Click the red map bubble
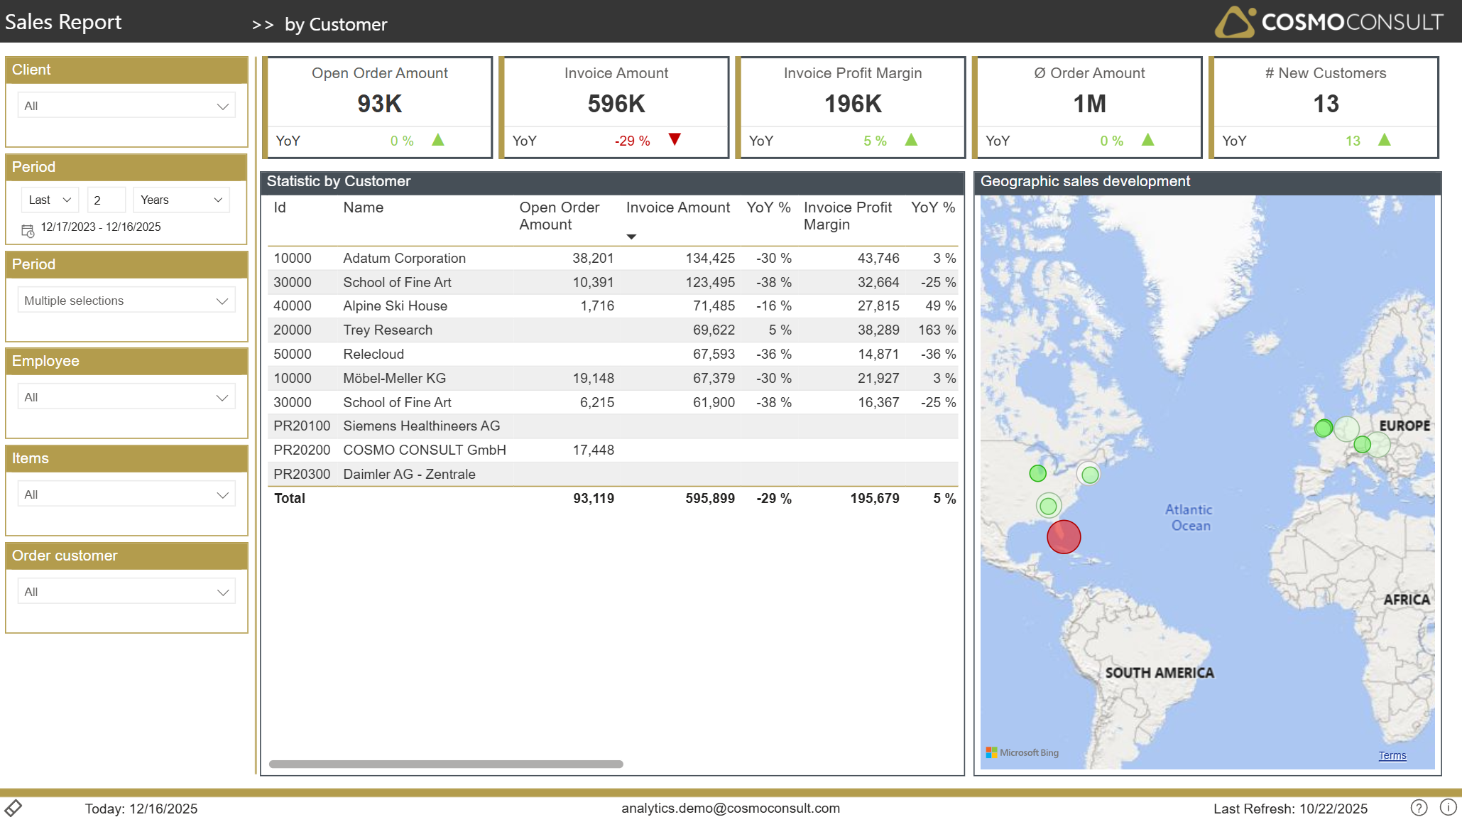Viewport: 1462px width, 822px height. pos(1063,536)
